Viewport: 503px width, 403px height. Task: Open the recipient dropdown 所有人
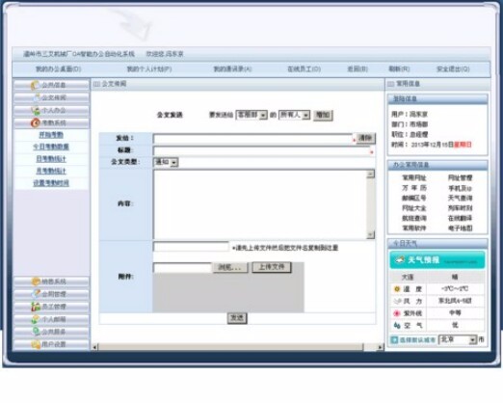[x=294, y=115]
